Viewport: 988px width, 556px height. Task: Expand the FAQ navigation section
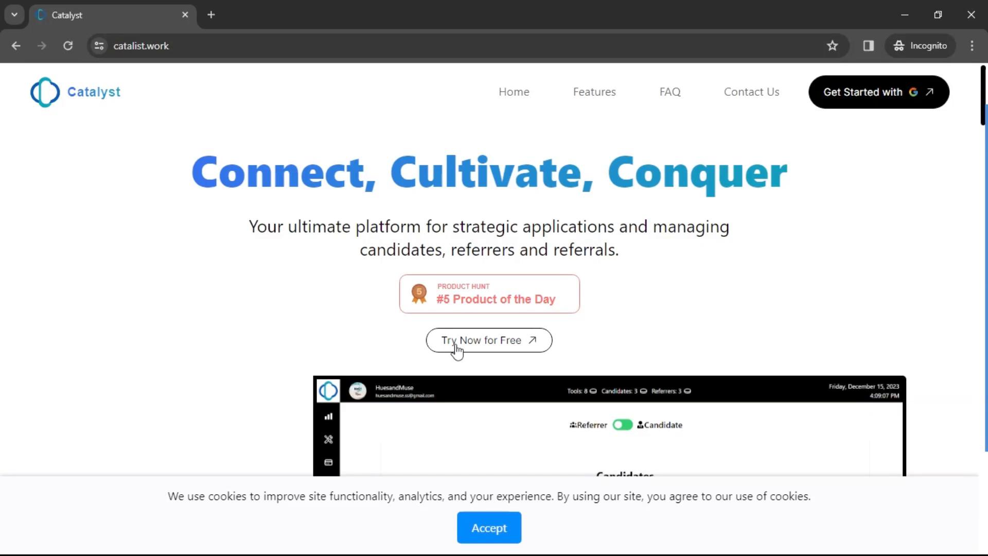click(x=671, y=92)
